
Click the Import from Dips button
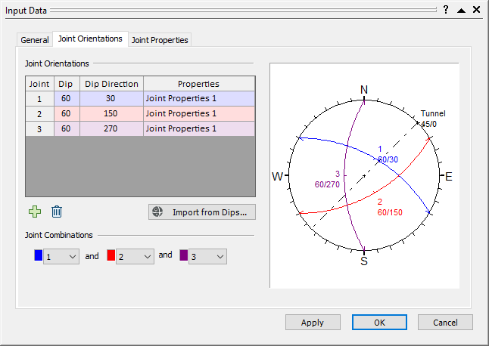pyautogui.click(x=202, y=212)
